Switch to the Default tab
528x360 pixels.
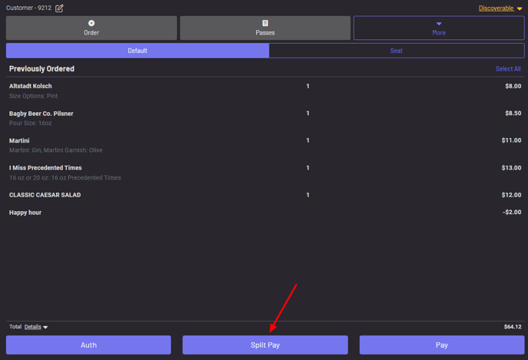tap(137, 51)
